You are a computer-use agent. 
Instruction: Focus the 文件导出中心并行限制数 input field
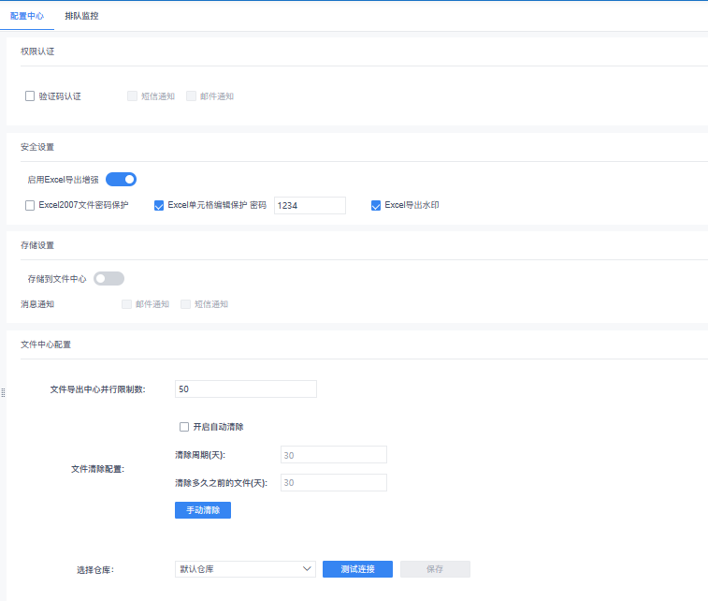(x=246, y=389)
